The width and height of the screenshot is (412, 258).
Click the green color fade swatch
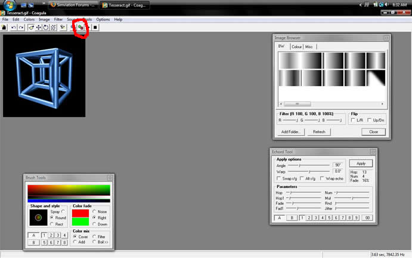[80, 222]
